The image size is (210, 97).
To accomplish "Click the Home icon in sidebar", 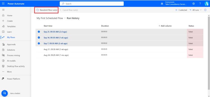I will [3, 15].
